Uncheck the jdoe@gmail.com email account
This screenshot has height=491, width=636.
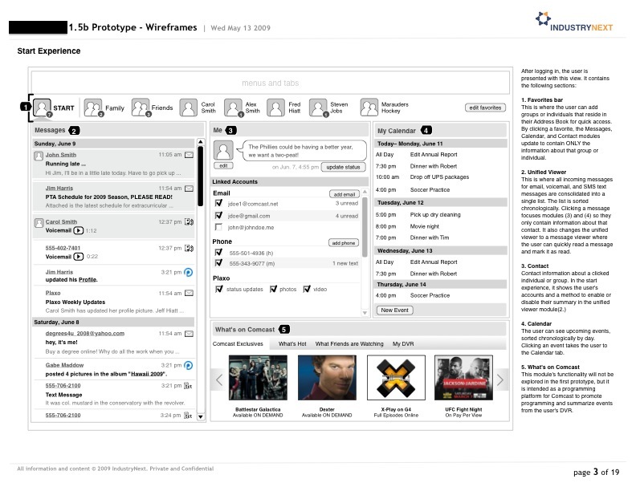(x=218, y=215)
